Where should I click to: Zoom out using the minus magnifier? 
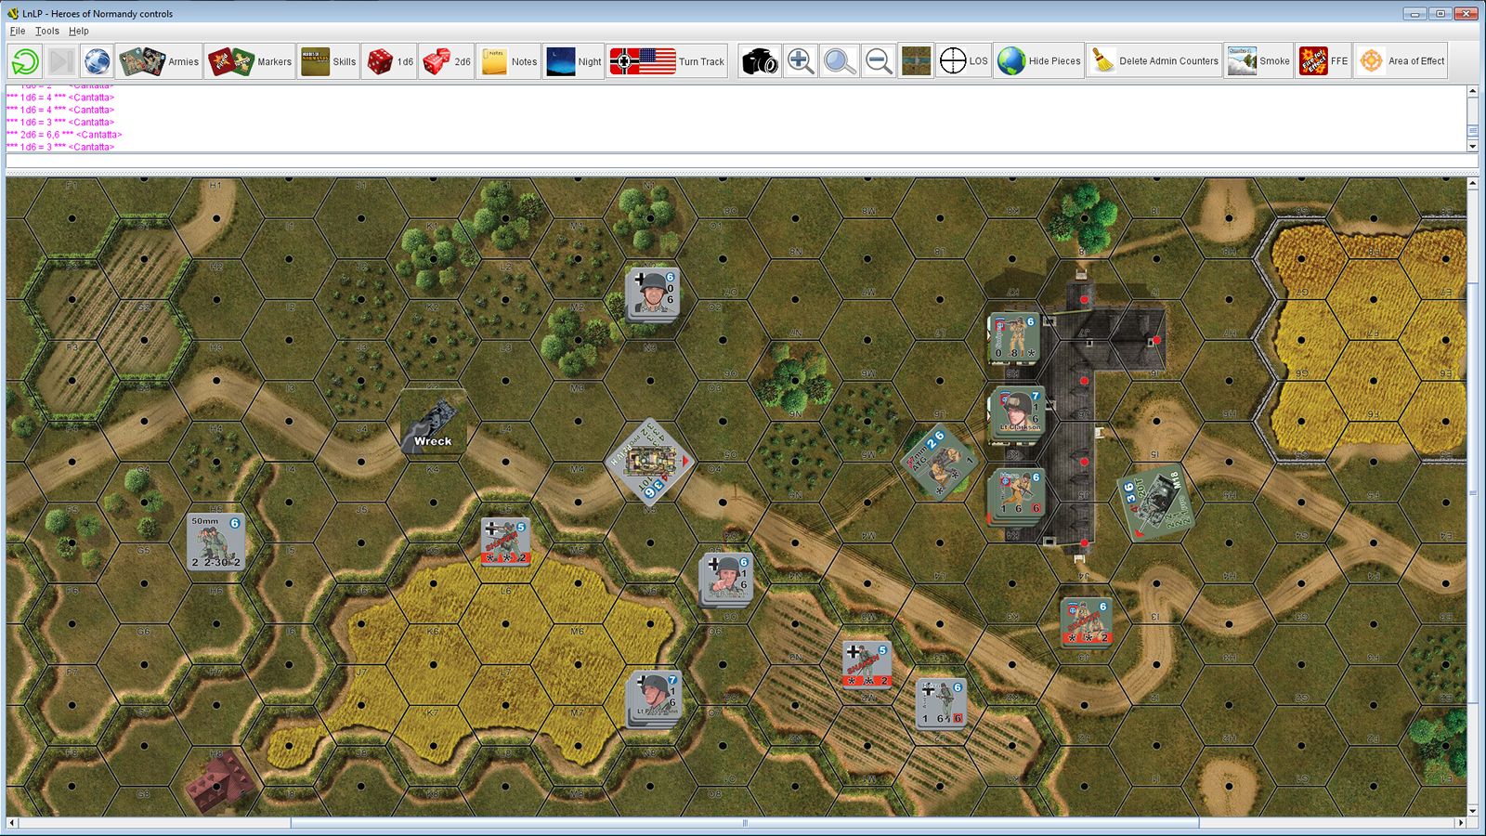[x=878, y=61]
